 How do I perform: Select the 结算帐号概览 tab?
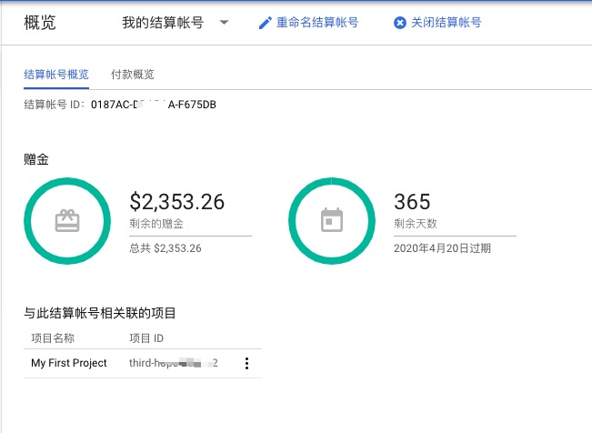[56, 75]
